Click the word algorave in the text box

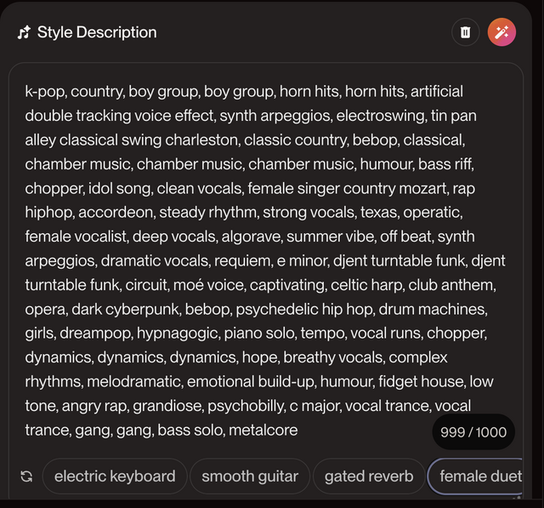tap(252, 237)
